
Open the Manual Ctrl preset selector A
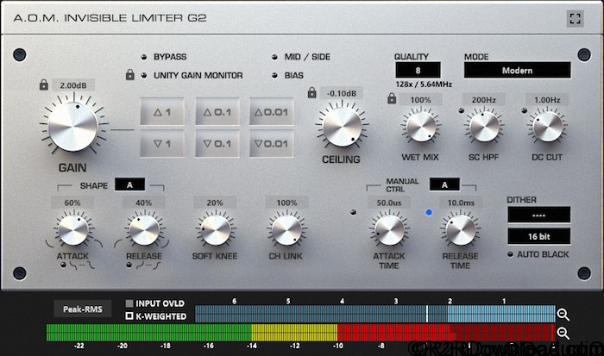[x=444, y=184]
